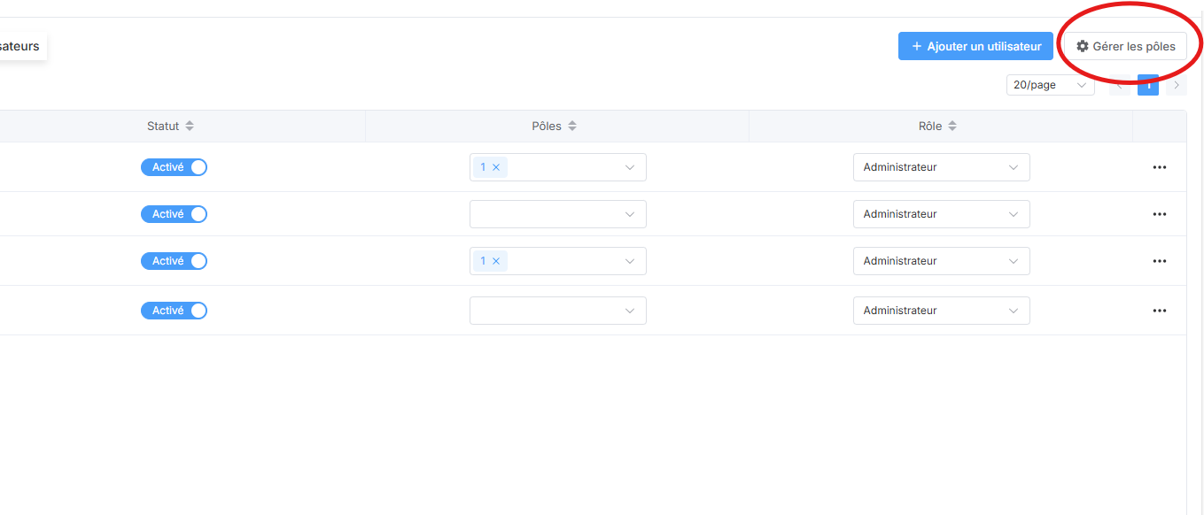Sort users by the Rôle column
The height and width of the screenshot is (515, 1204).
tap(952, 127)
